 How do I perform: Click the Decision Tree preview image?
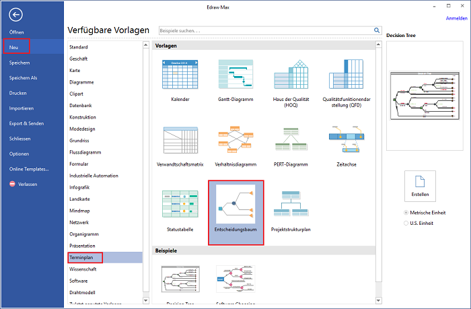pyautogui.click(x=425, y=96)
